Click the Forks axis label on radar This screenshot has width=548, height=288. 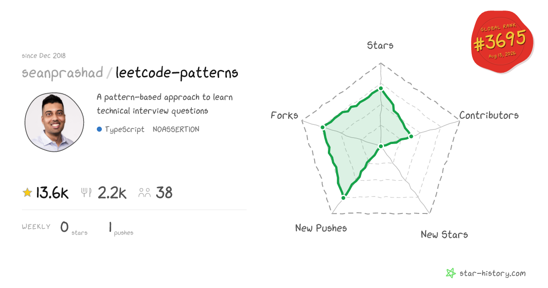coord(285,115)
